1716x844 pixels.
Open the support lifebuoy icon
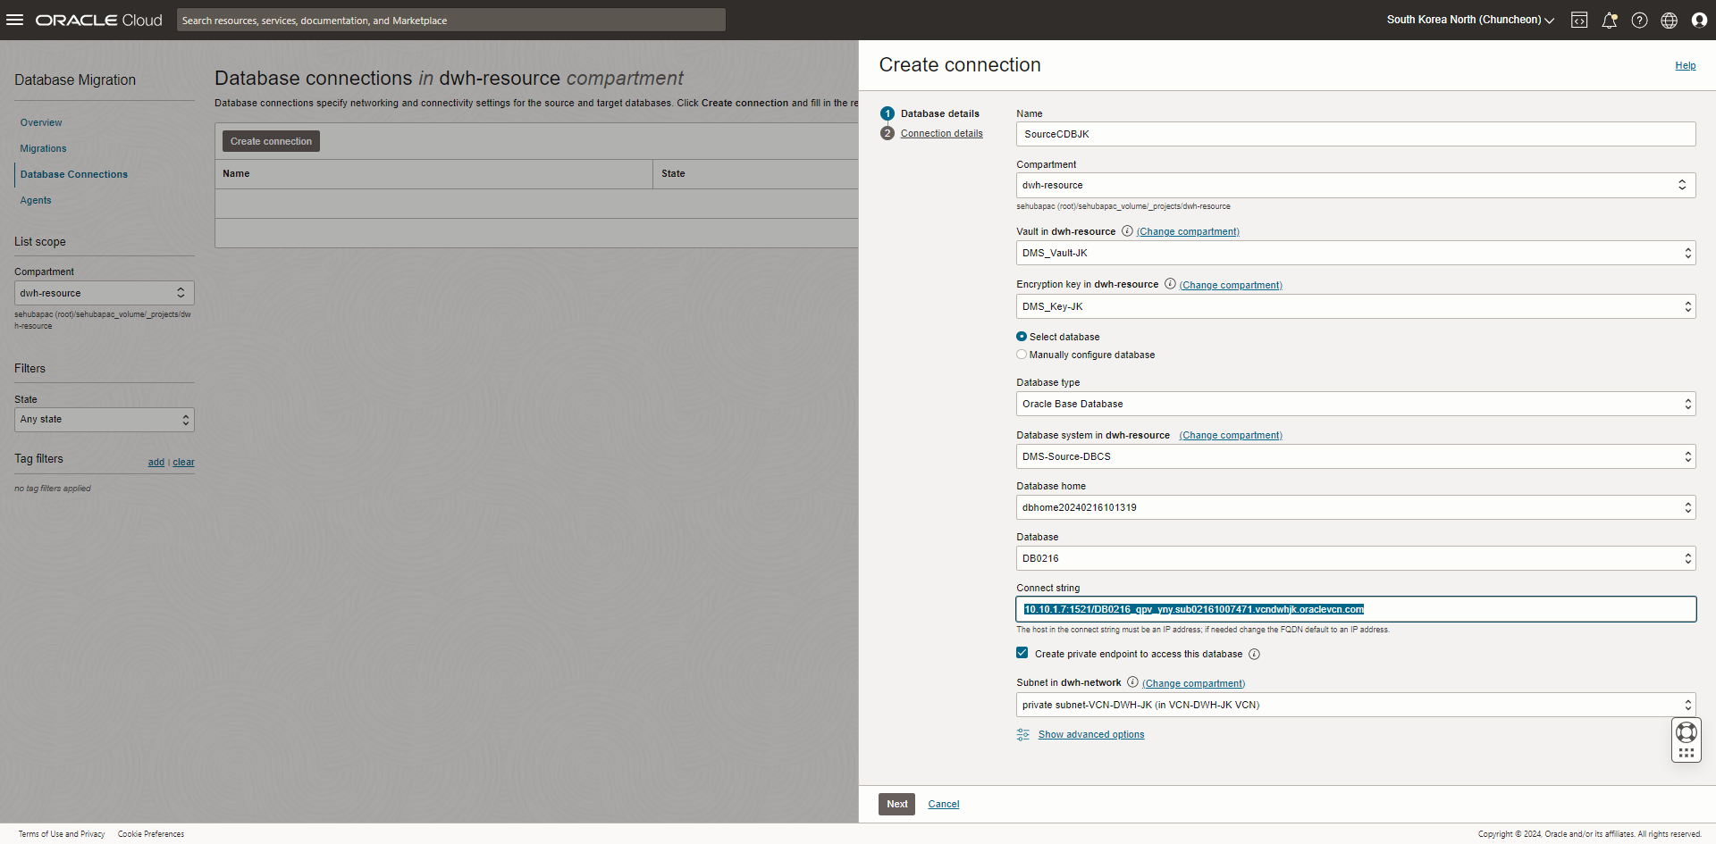1687,732
